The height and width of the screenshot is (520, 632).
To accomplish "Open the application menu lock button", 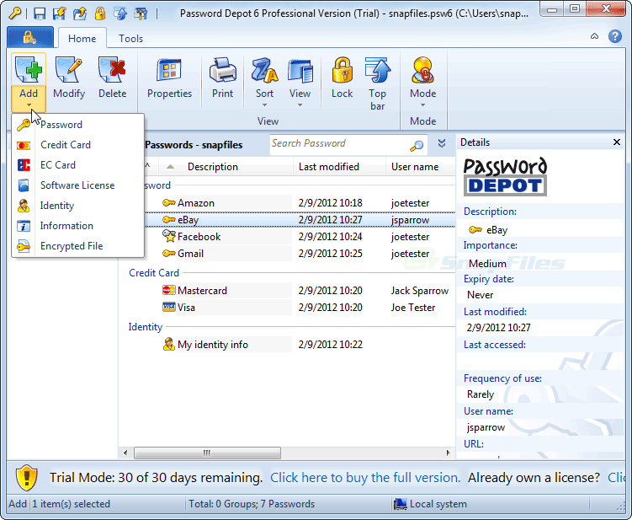I will point(29,38).
